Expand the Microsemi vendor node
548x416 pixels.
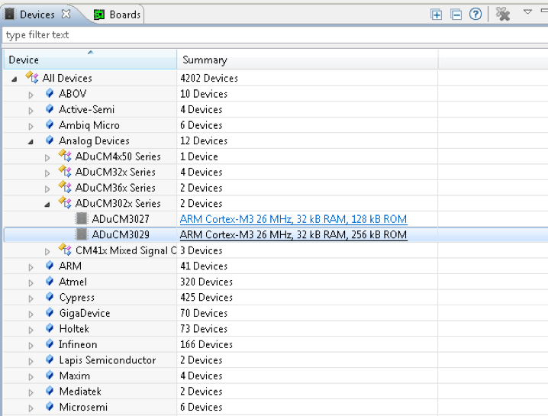click(x=31, y=408)
